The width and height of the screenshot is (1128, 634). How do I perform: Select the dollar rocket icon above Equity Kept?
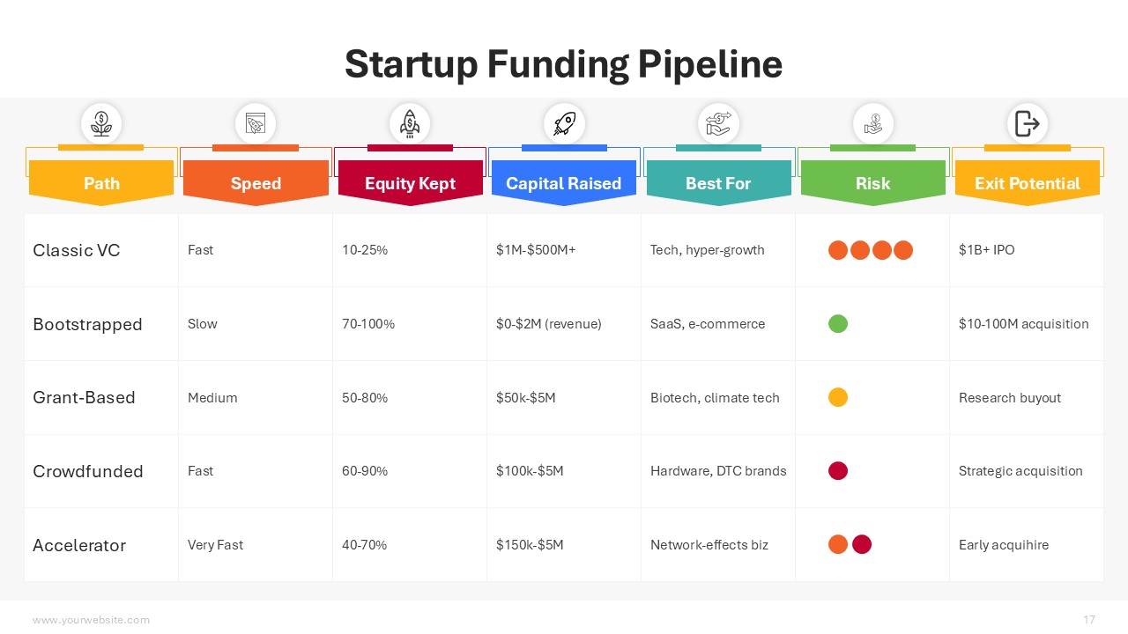pyautogui.click(x=410, y=123)
